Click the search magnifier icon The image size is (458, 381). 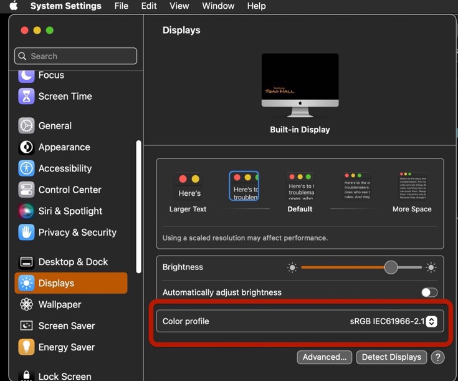[22, 56]
